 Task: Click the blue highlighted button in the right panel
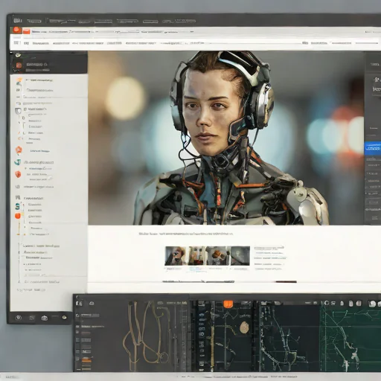pyautogui.click(x=373, y=148)
